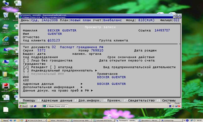
Task: Select F7 Свидетельство in function bar
Action: (x=139, y=101)
